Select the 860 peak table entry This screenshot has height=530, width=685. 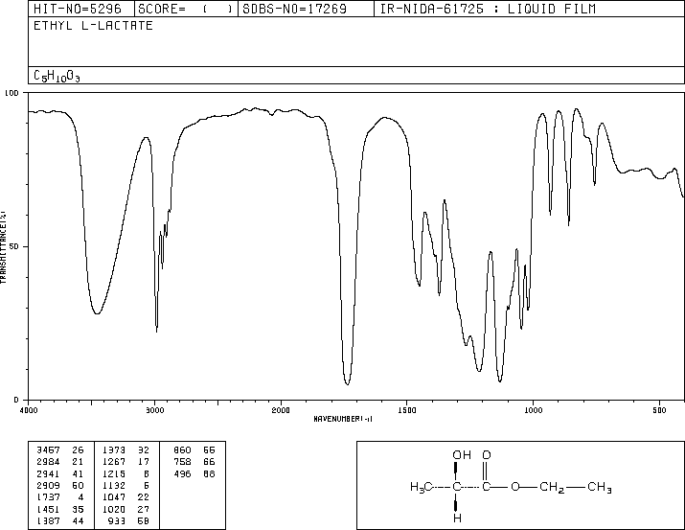pyautogui.click(x=194, y=450)
